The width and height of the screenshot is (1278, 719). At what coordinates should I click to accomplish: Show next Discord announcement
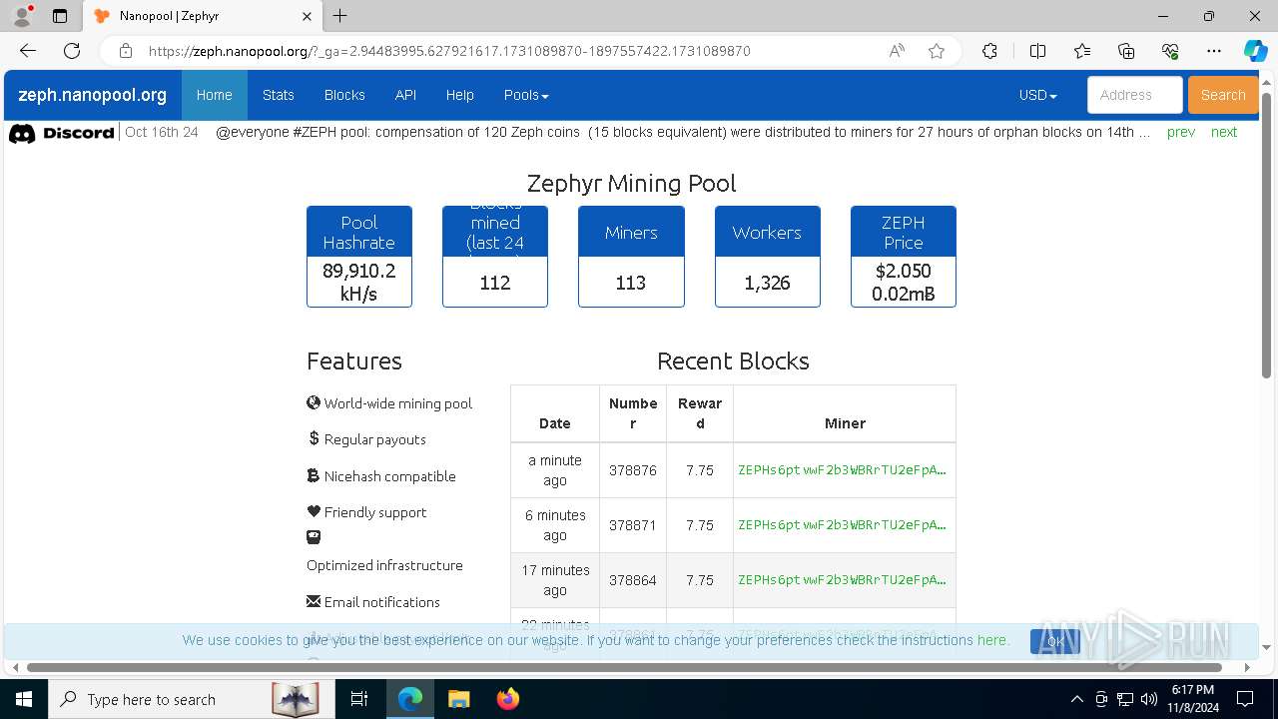tap(1224, 132)
